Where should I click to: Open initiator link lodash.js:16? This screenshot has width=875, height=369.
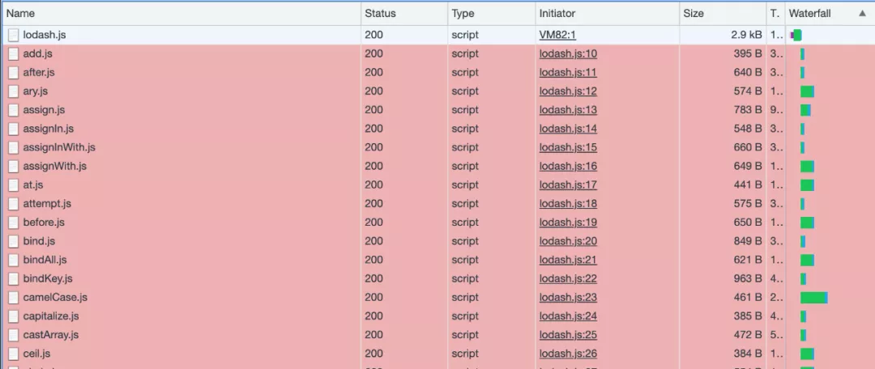tap(568, 166)
